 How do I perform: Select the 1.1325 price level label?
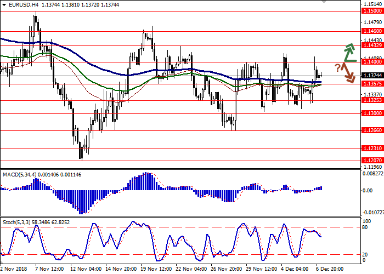pos(371,100)
